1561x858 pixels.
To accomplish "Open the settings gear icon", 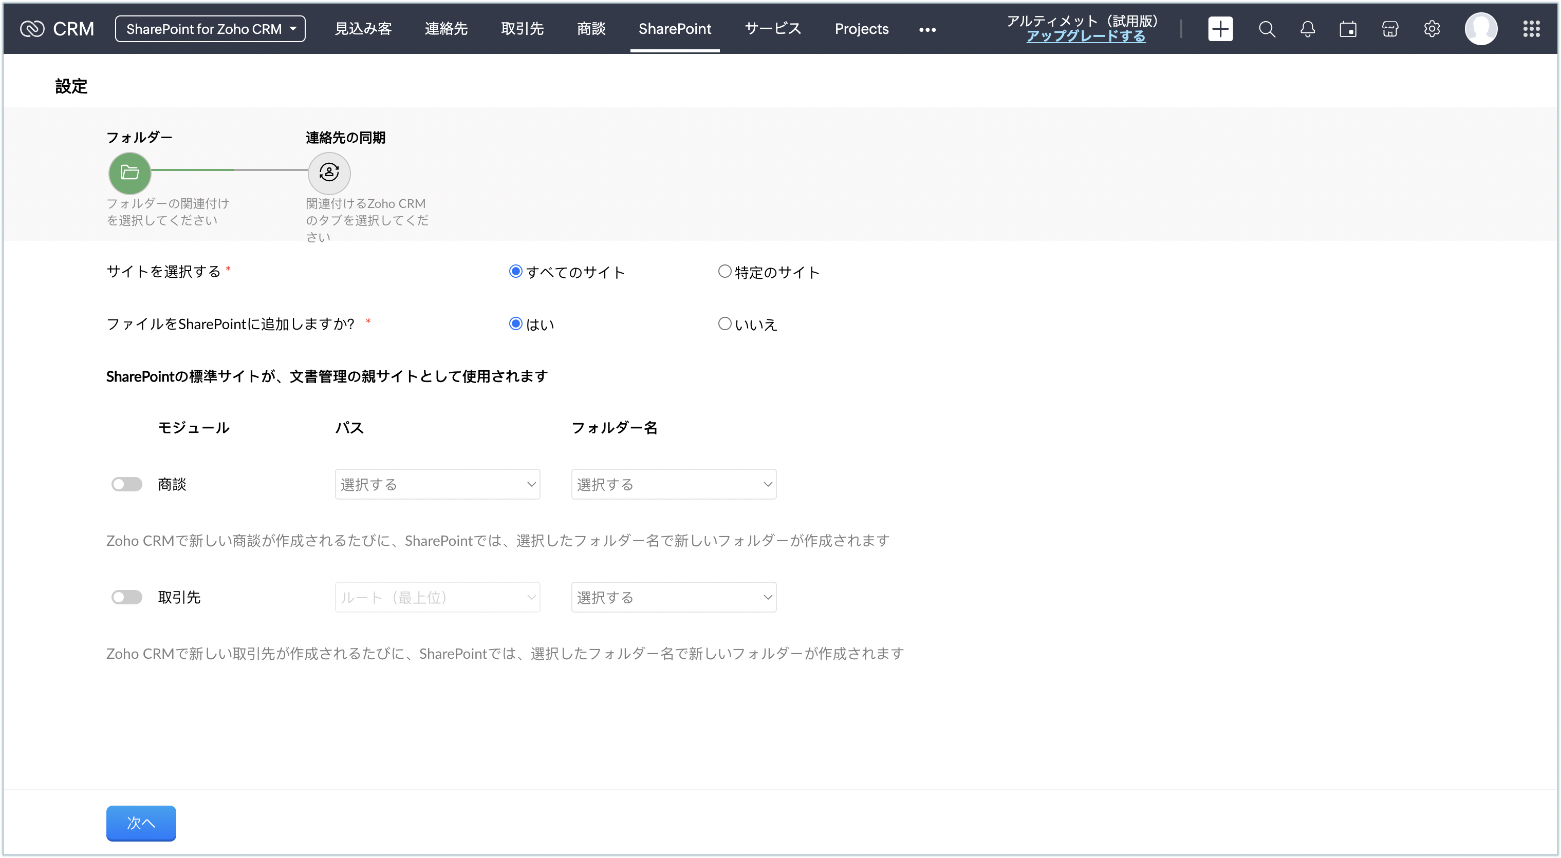I will 1432,28.
